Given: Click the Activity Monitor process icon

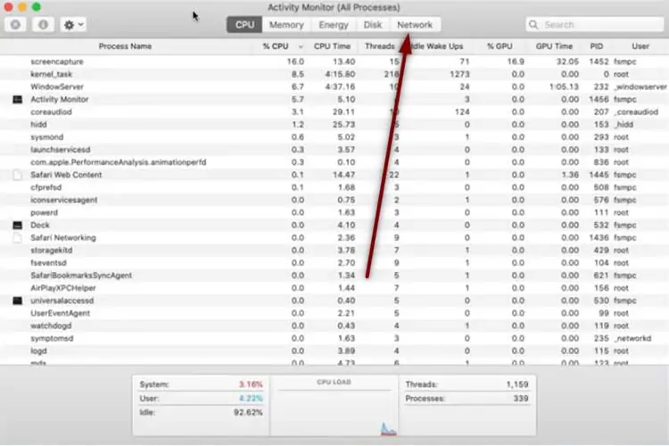Looking at the screenshot, I should point(17,100).
